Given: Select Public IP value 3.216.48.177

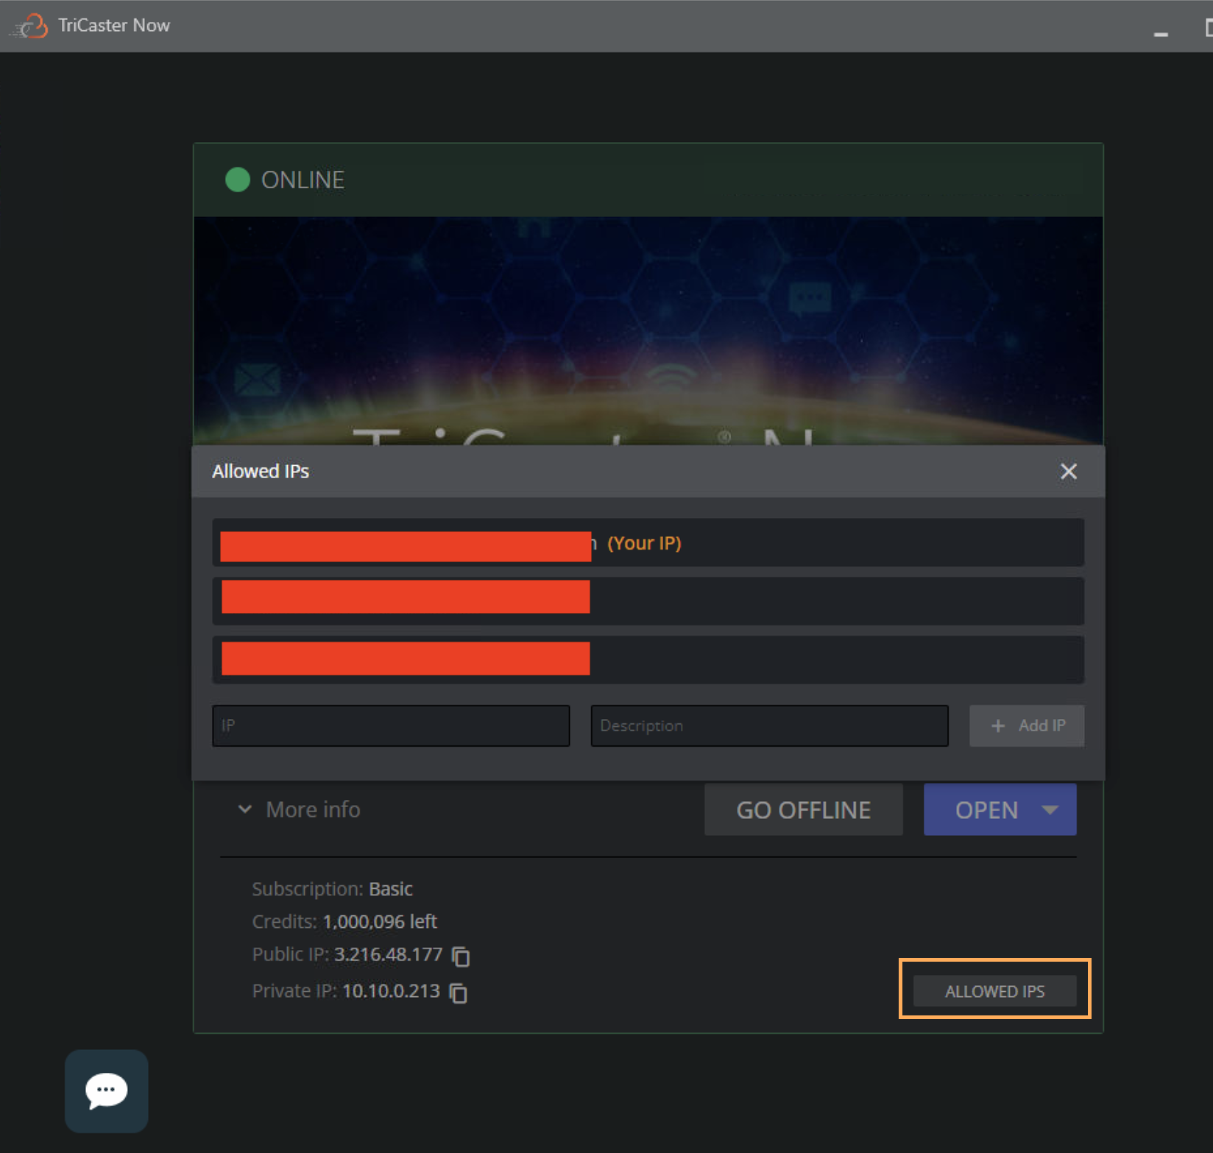Looking at the screenshot, I should [x=388, y=954].
